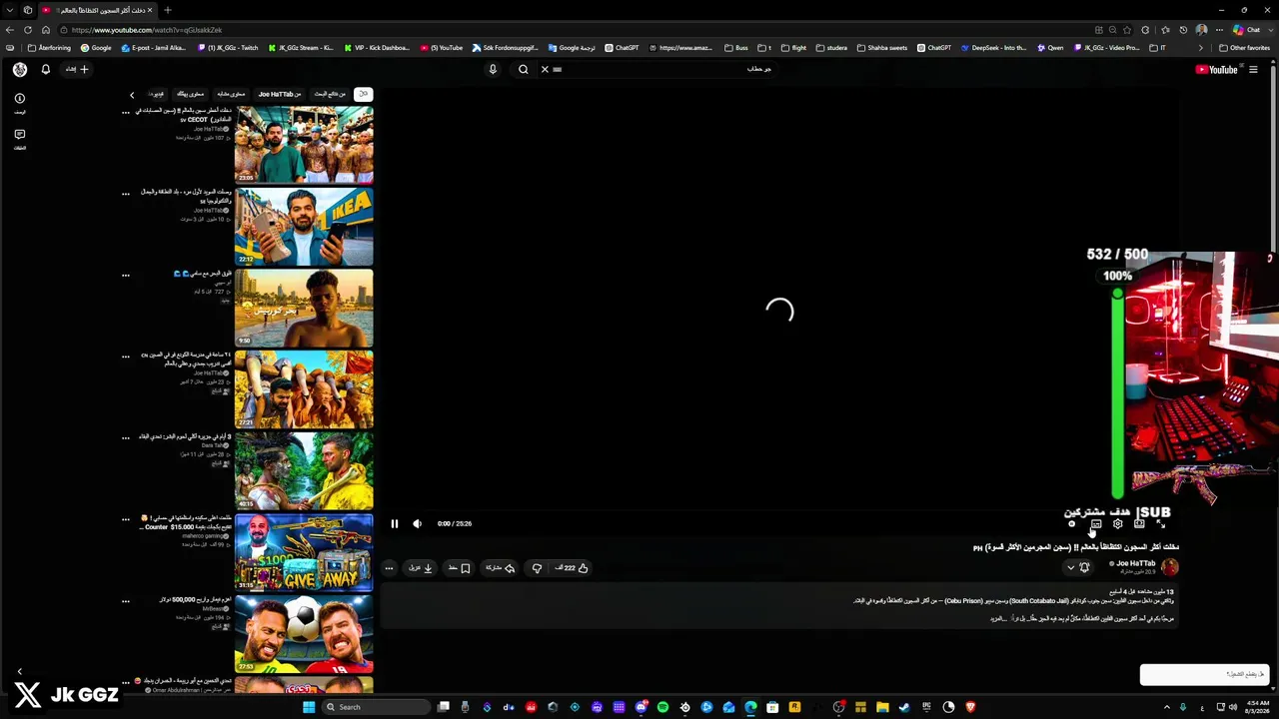1279x719 pixels.
Task: Open more actions under the video
Action: [x=389, y=568]
